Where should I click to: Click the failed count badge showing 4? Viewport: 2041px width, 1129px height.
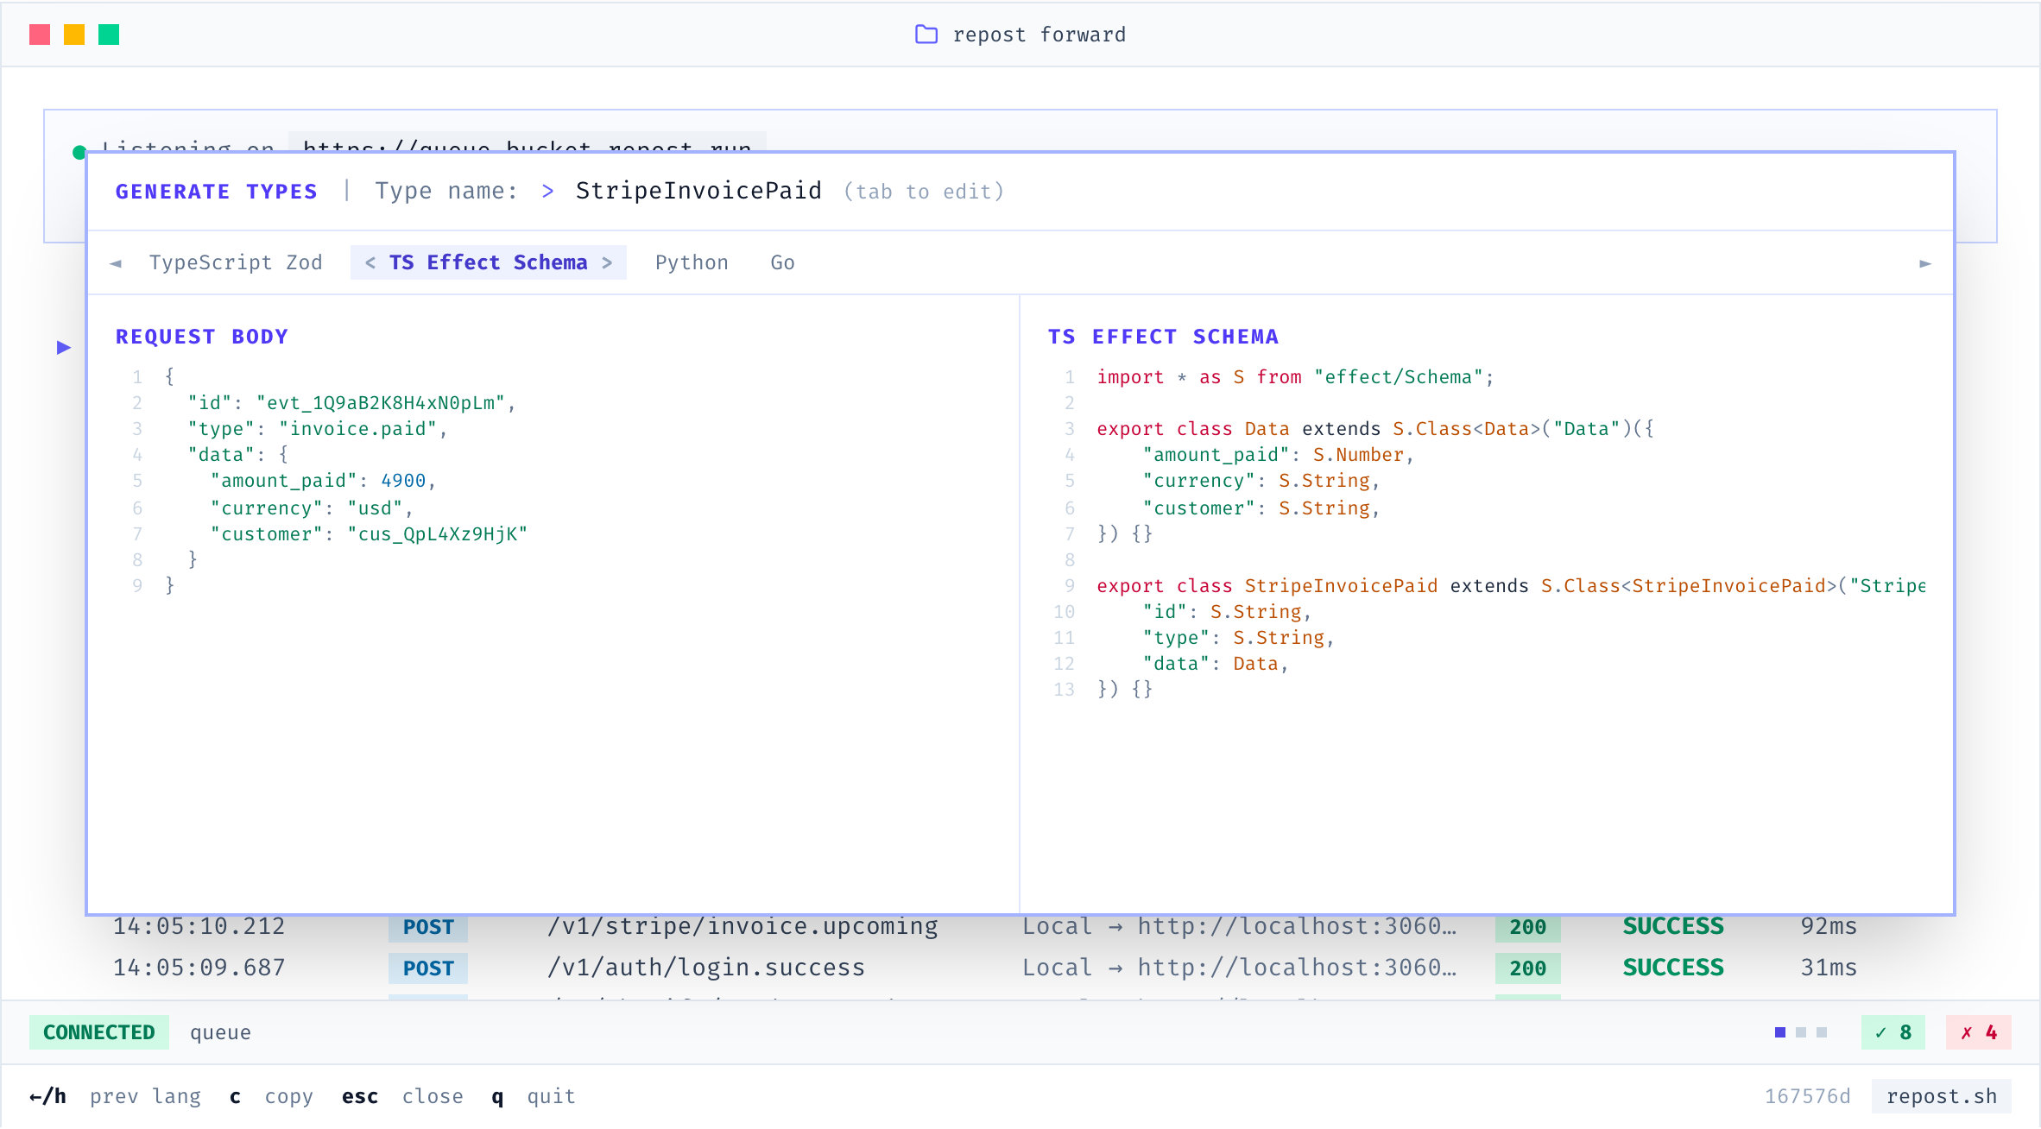tap(1978, 1032)
